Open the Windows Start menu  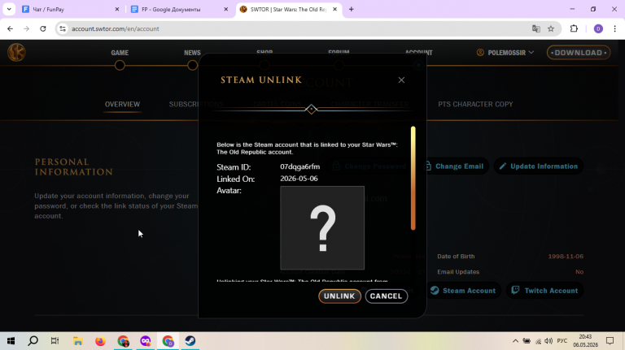pyautogui.click(x=11, y=341)
